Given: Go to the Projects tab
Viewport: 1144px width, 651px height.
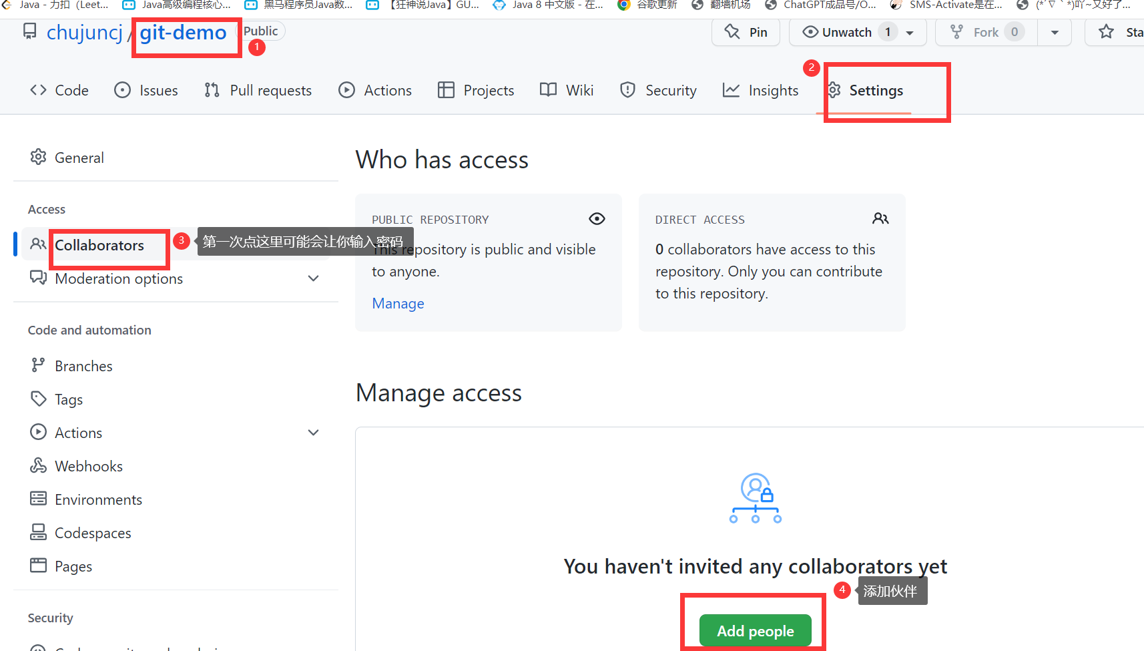Looking at the screenshot, I should [476, 90].
